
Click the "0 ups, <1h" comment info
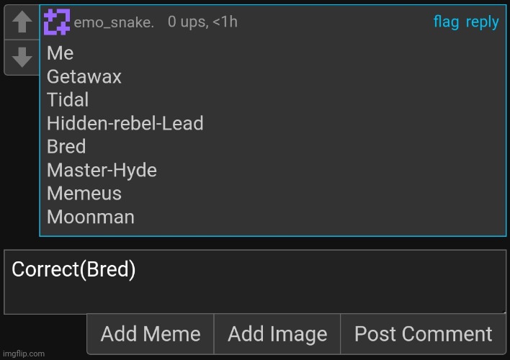(x=202, y=22)
